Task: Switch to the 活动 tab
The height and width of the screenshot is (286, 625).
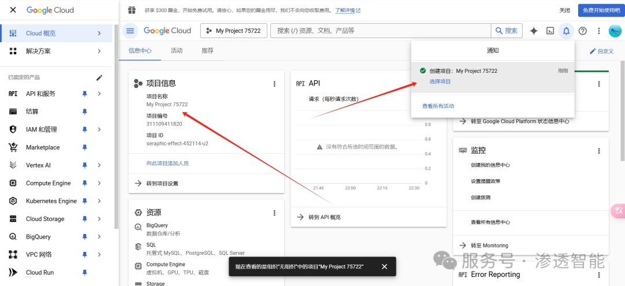Action: (x=177, y=50)
